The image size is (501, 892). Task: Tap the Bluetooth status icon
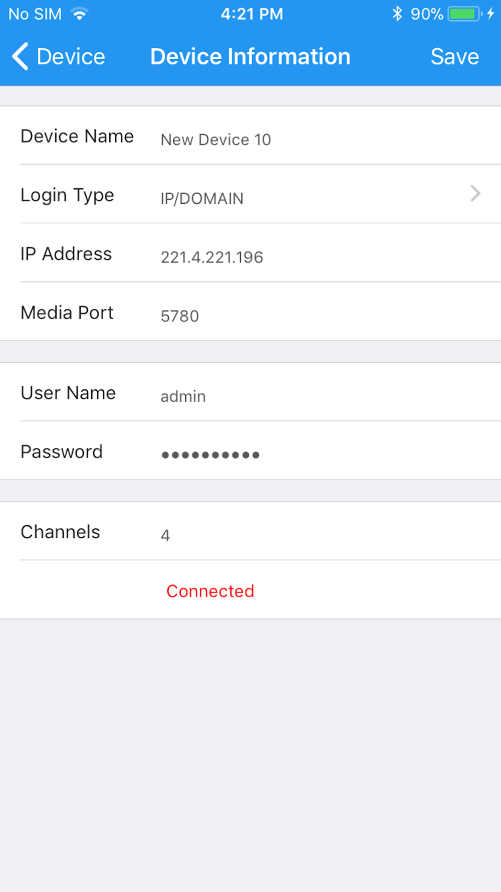(397, 14)
